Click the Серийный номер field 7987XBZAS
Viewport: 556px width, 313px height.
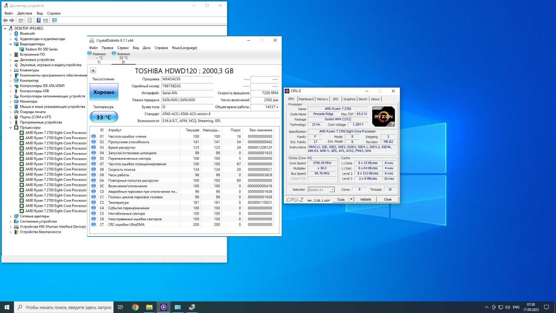pyautogui.click(x=187, y=86)
